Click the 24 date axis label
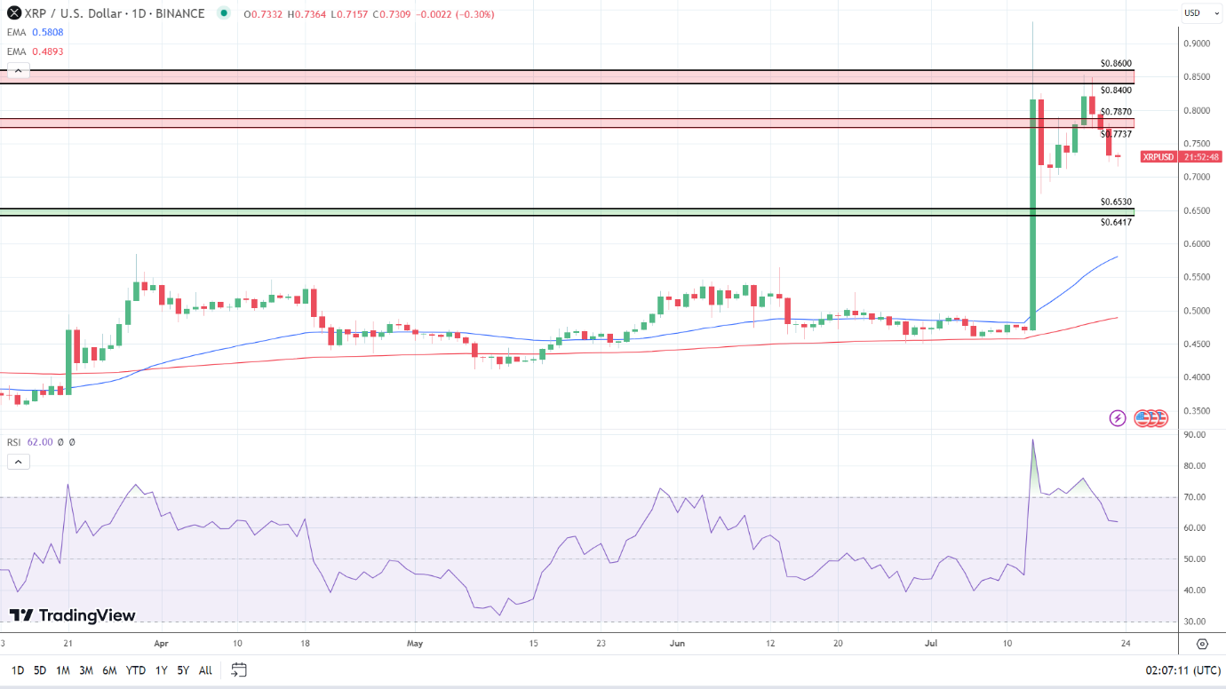Screen dimensions: 1226x689 [x=1126, y=644]
